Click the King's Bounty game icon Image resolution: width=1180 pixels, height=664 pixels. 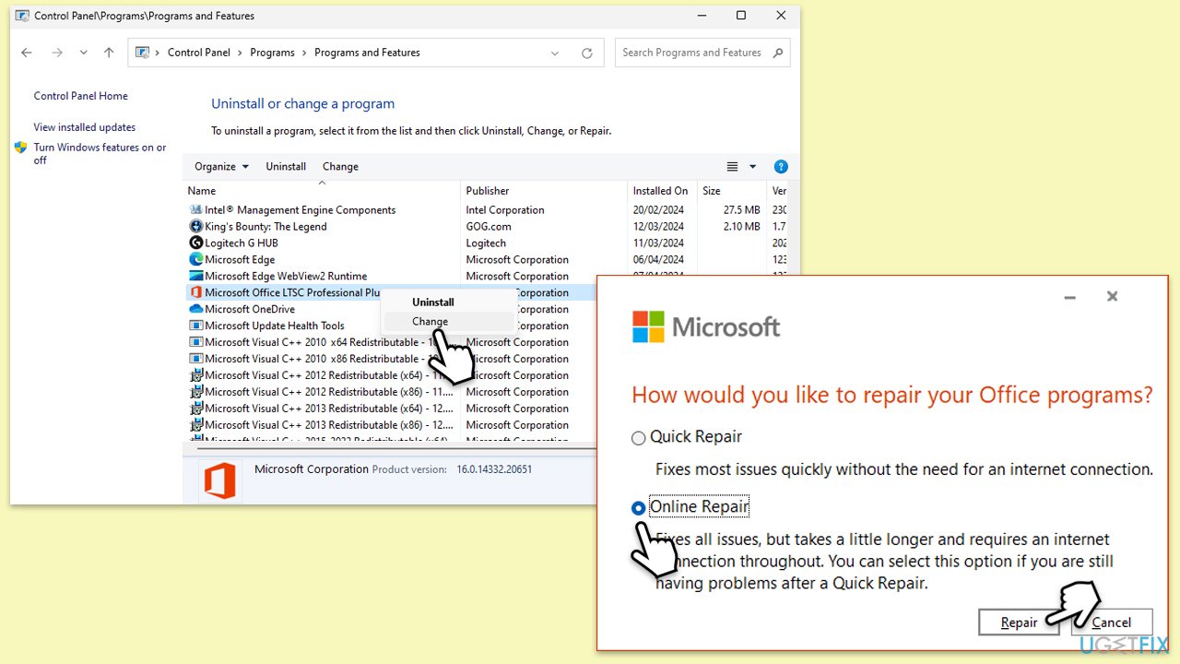click(195, 227)
